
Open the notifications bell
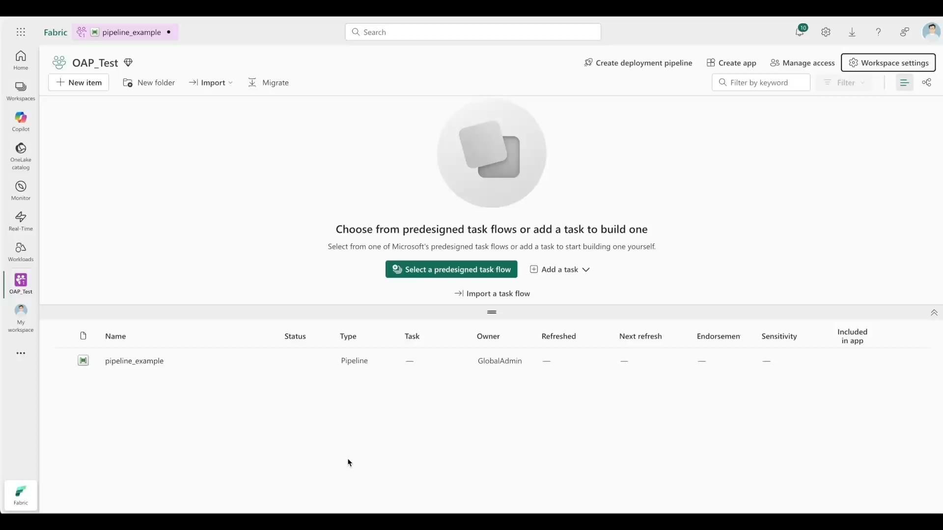click(800, 32)
